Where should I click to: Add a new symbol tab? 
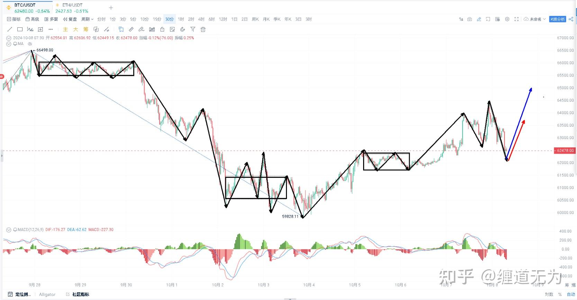click(x=111, y=8)
